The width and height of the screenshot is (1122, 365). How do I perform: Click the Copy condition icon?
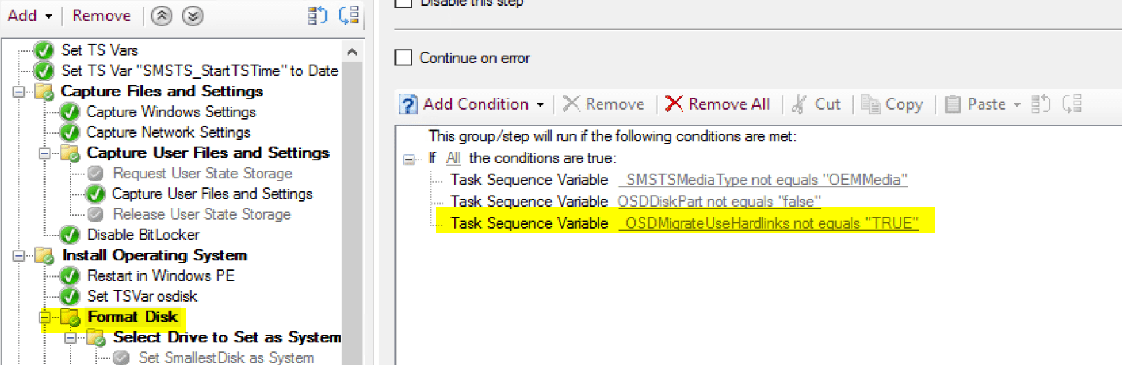click(870, 104)
